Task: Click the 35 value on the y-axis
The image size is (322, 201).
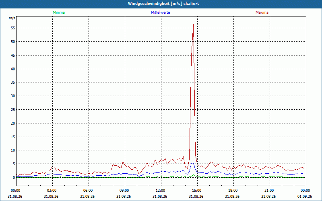Action: point(13,82)
